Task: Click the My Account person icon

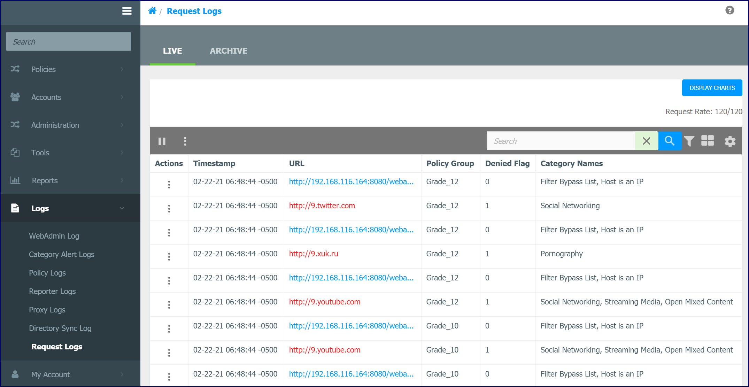Action: tap(15, 374)
